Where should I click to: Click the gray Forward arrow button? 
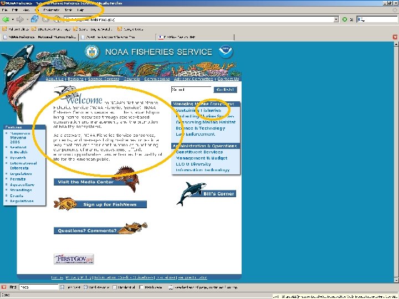coord(20,19)
